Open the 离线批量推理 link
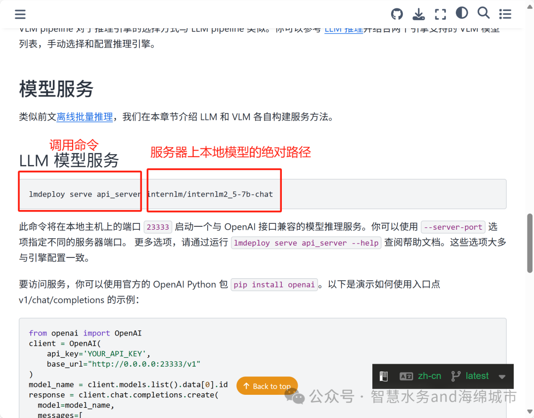 tap(85, 117)
